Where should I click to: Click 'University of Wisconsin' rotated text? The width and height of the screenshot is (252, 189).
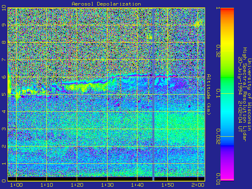tap(249, 94)
